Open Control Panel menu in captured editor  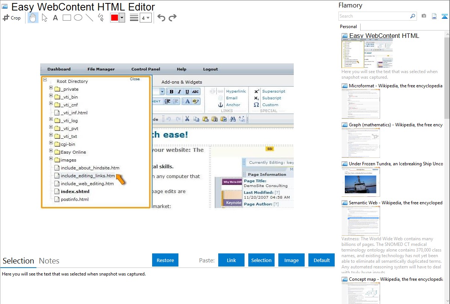point(146,69)
